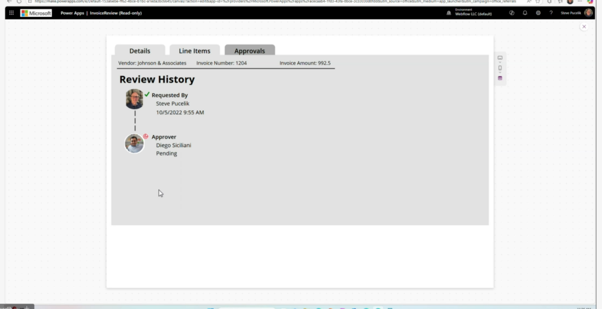Switch to the Line Items tab
The image size is (602, 309).
click(195, 51)
